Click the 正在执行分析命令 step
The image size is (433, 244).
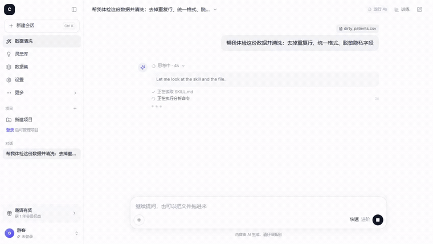click(173, 99)
